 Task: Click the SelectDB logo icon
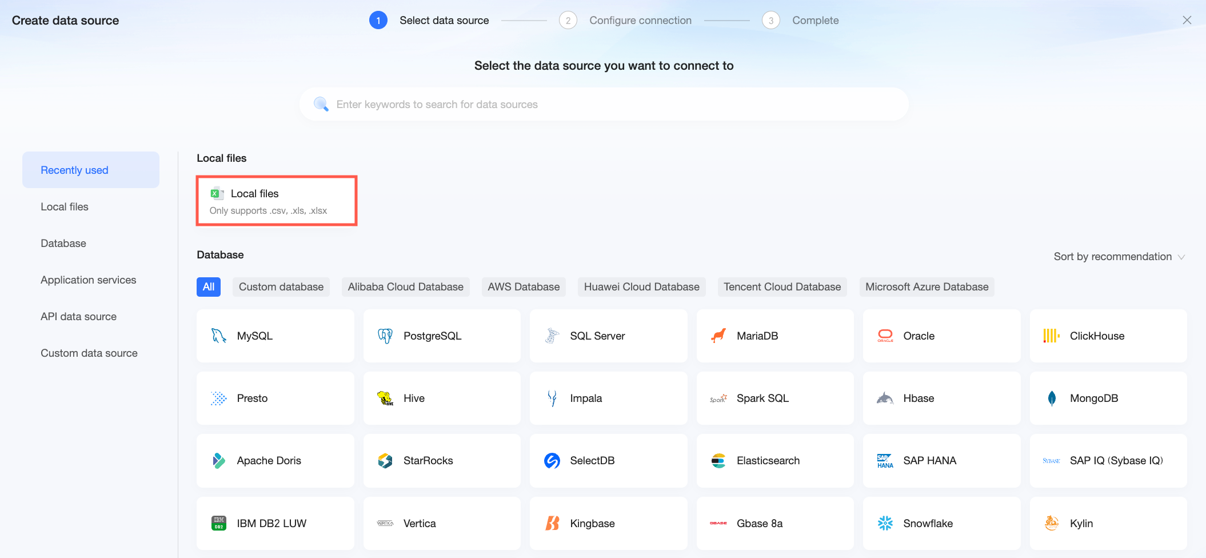click(x=552, y=460)
